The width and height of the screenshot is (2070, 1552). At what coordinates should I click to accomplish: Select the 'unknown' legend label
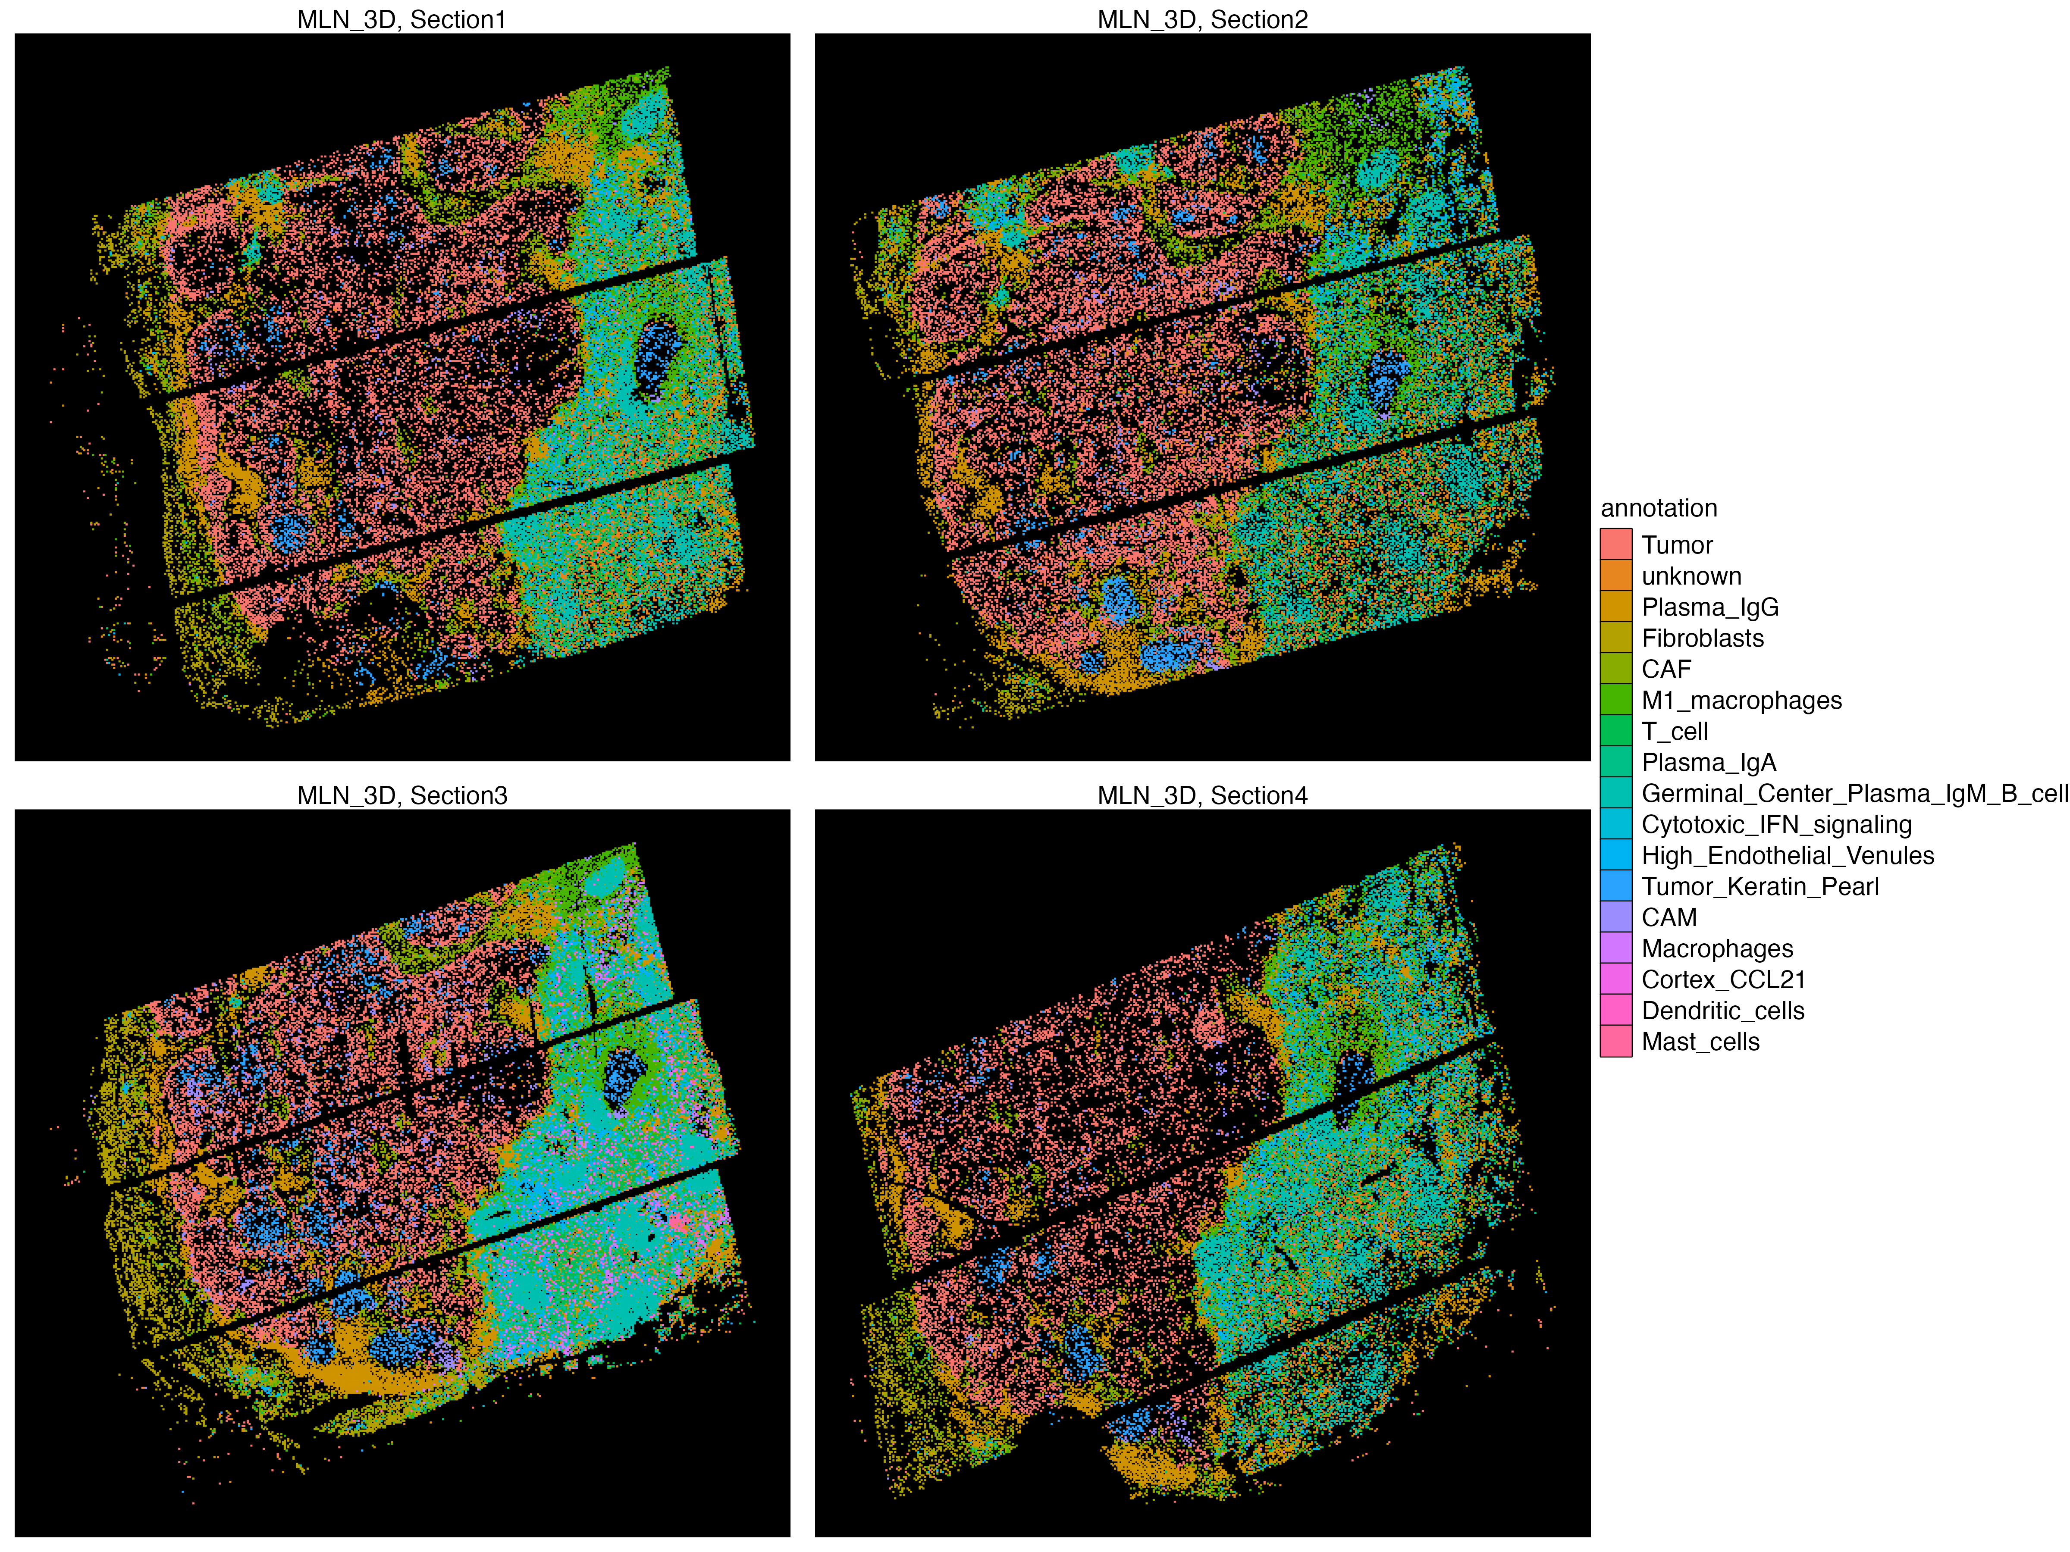[x=1691, y=576]
